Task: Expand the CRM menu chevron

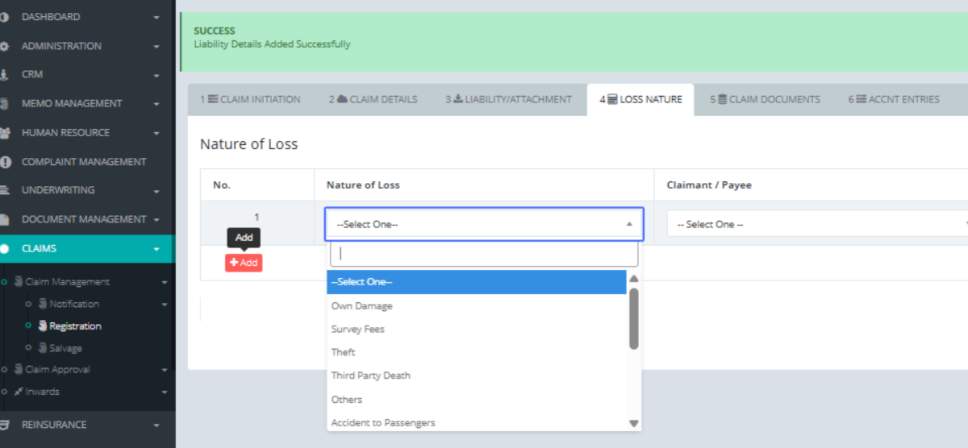Action: pyautogui.click(x=156, y=75)
